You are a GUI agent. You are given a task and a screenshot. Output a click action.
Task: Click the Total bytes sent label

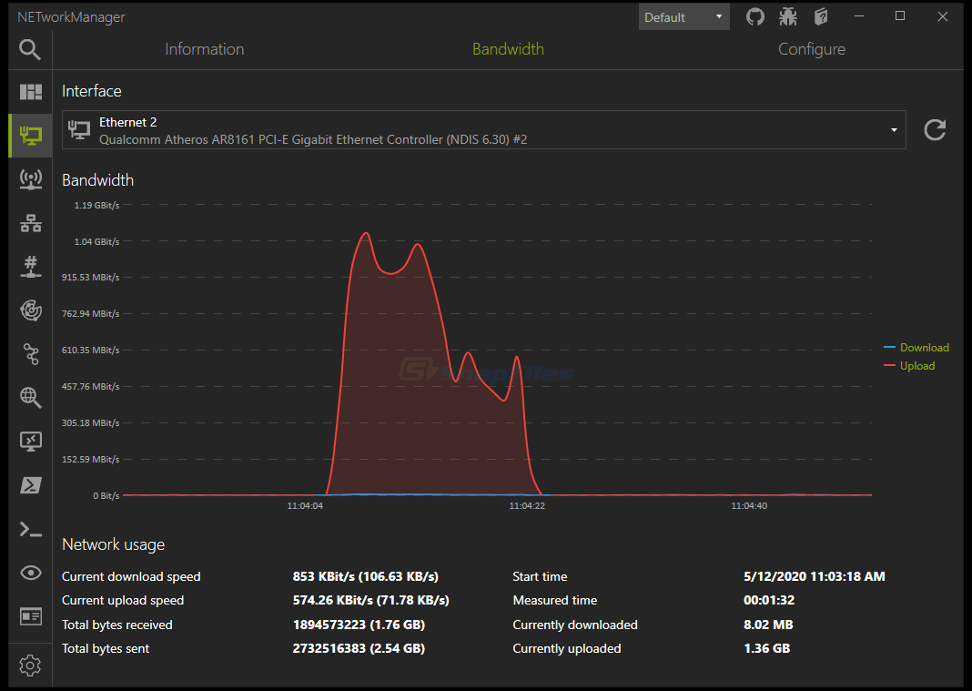pyautogui.click(x=106, y=648)
